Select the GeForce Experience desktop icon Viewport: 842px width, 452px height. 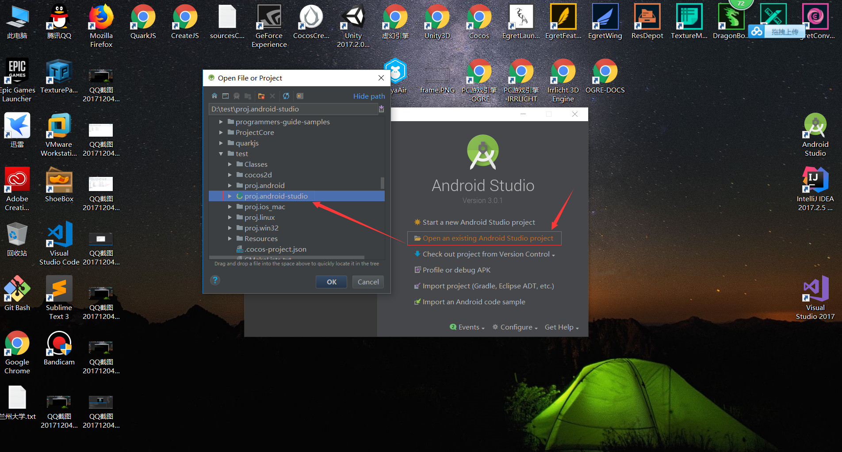coord(269,26)
